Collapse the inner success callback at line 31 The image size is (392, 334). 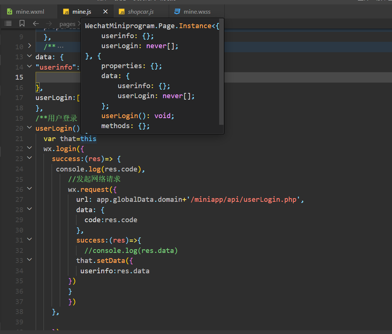(30, 239)
